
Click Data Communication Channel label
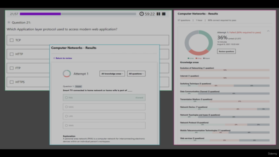click(x=200, y=91)
